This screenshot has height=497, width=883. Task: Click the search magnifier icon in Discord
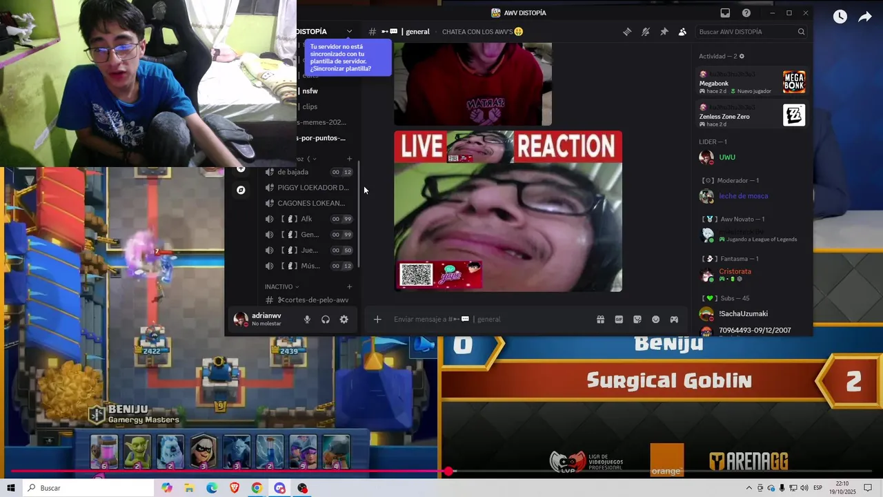click(x=801, y=32)
